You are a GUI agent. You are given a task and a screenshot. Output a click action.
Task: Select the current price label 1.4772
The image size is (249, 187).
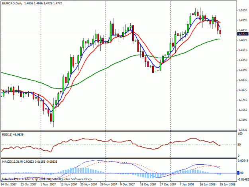(x=243, y=34)
